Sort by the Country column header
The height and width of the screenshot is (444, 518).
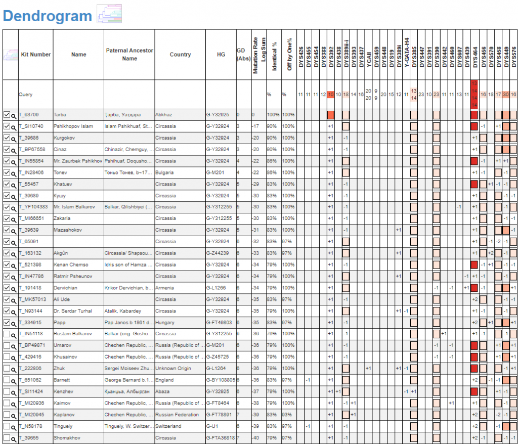coord(180,55)
